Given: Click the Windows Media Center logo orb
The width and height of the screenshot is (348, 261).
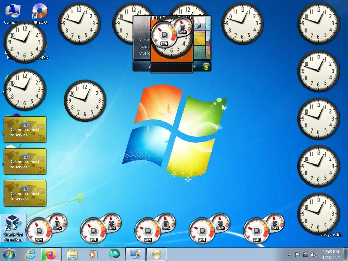Looking at the screenshot, I should coord(206,66).
